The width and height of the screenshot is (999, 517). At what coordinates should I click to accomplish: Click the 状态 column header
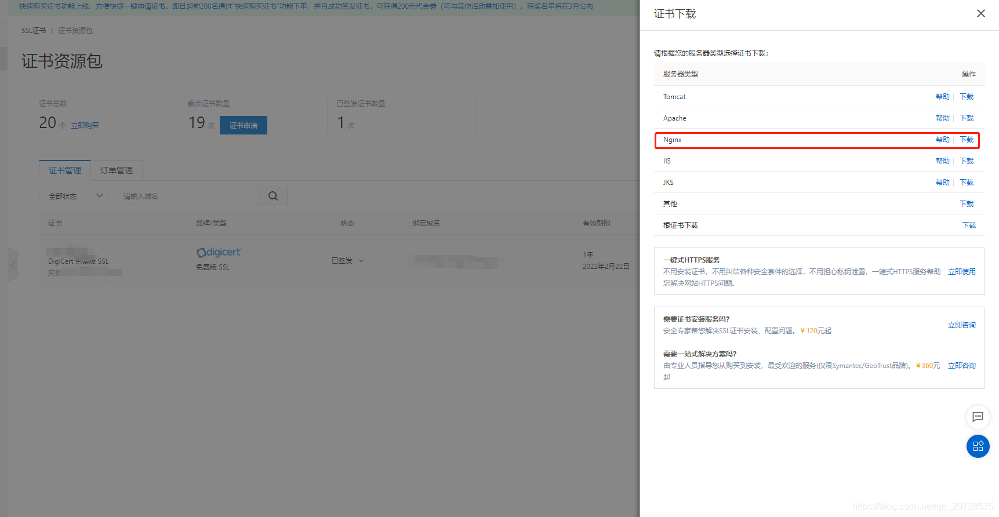347,223
